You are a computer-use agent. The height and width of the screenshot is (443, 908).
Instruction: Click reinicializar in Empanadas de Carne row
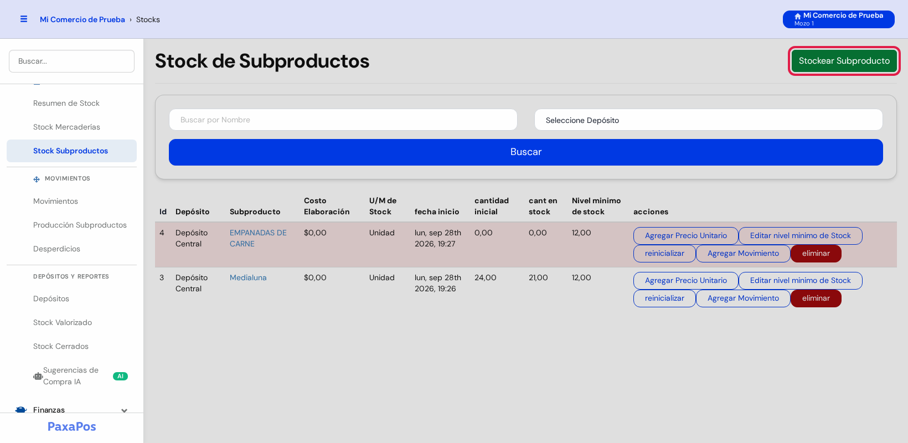tap(664, 254)
